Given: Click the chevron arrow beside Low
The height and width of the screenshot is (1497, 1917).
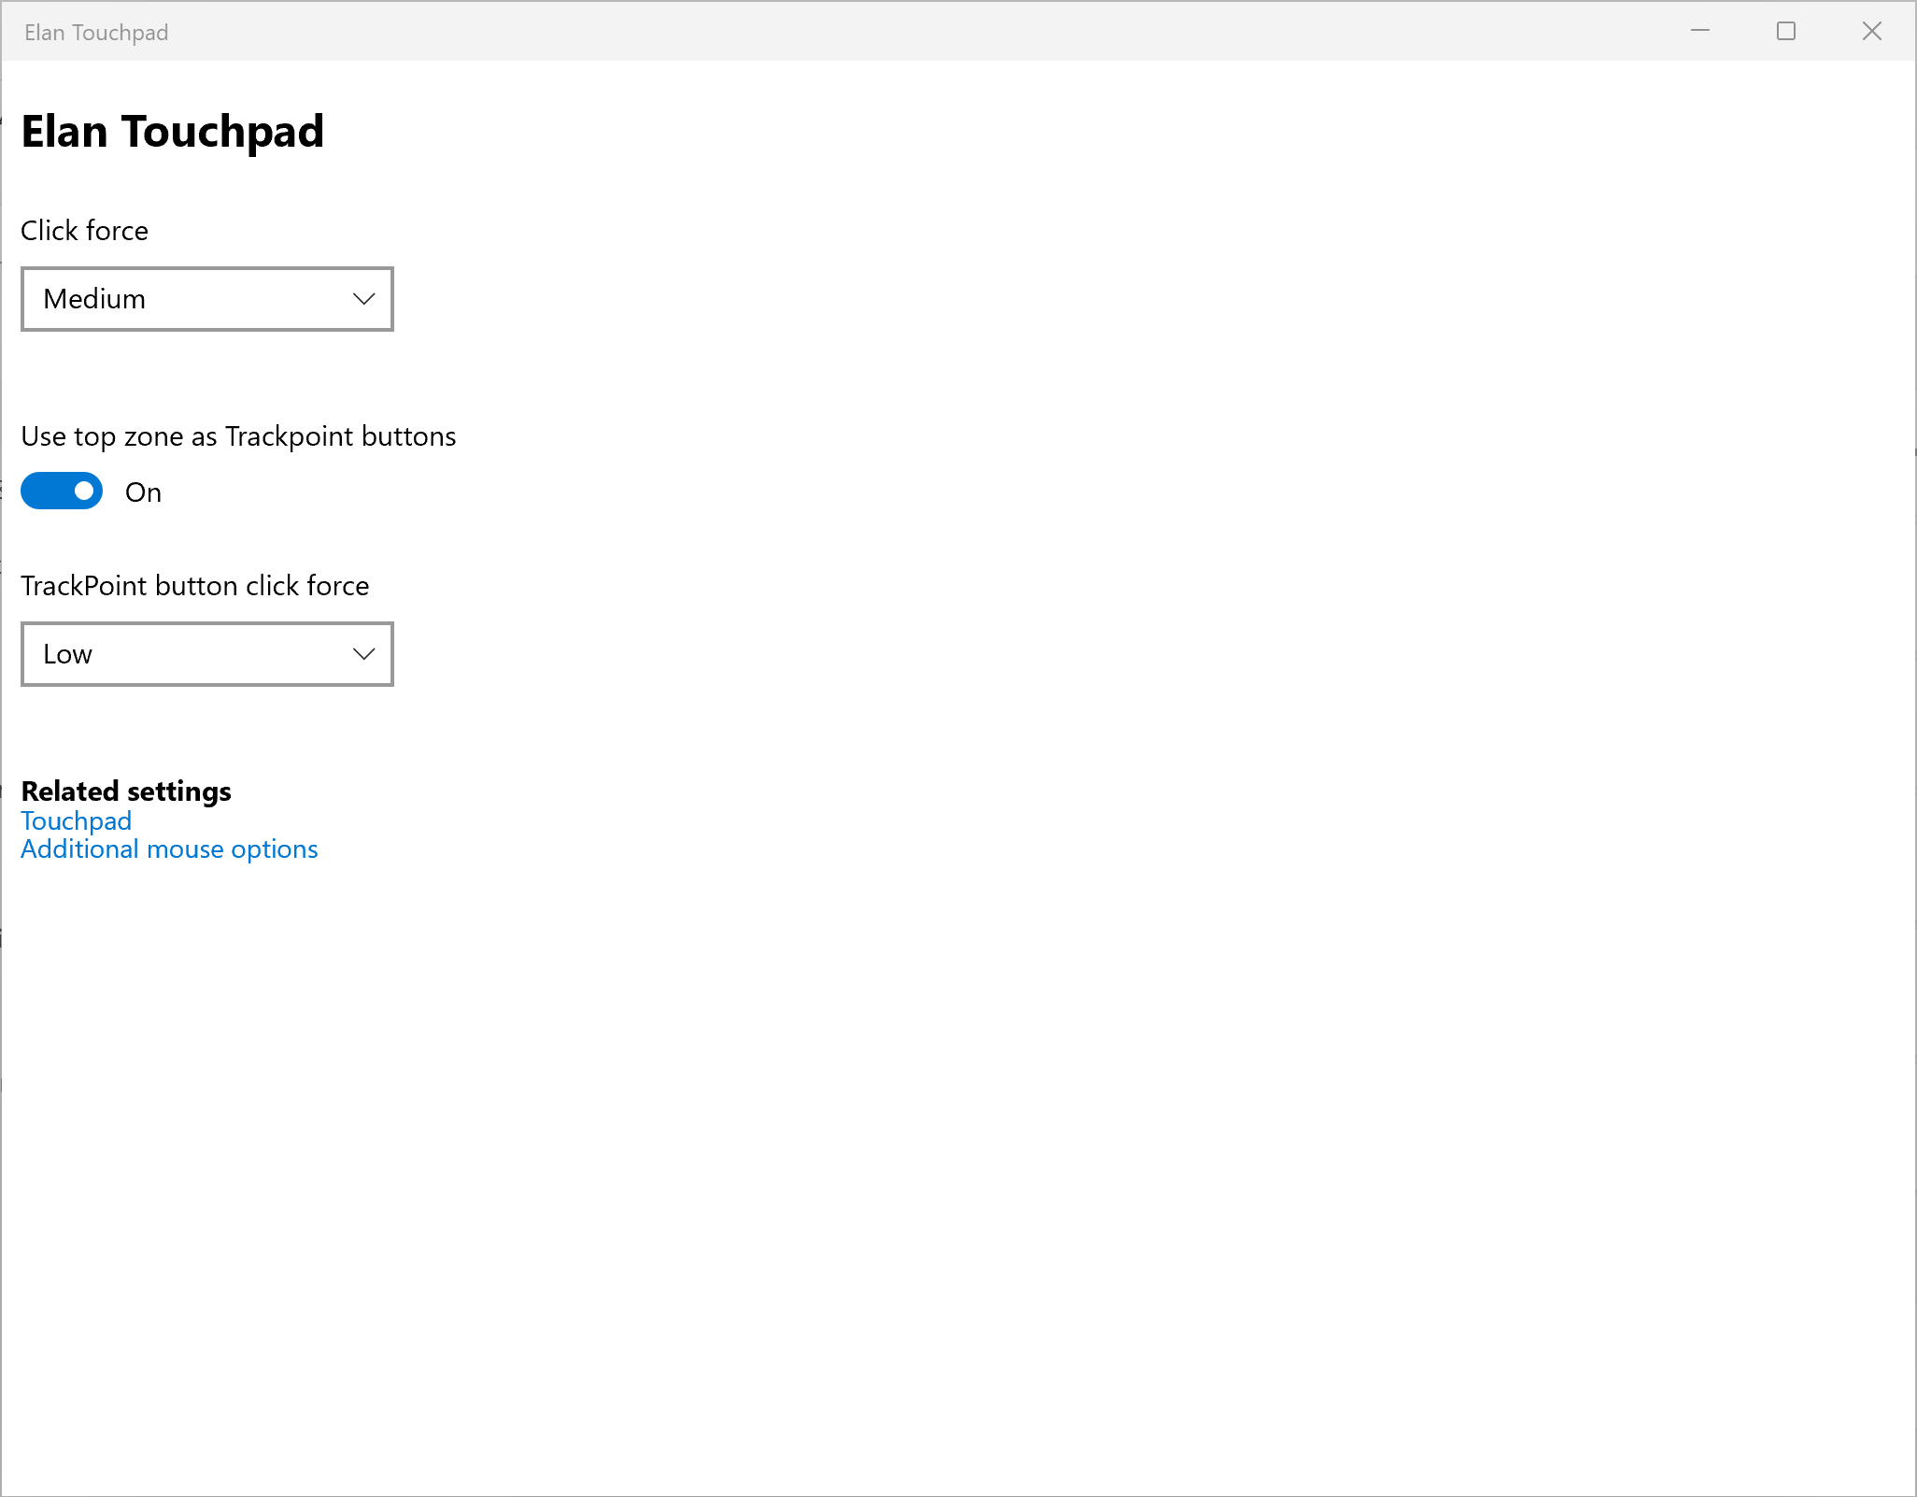Looking at the screenshot, I should tap(363, 654).
